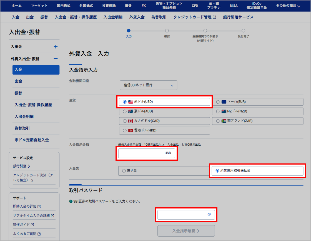Click 入金指示金額 USD input field

pos(147,153)
